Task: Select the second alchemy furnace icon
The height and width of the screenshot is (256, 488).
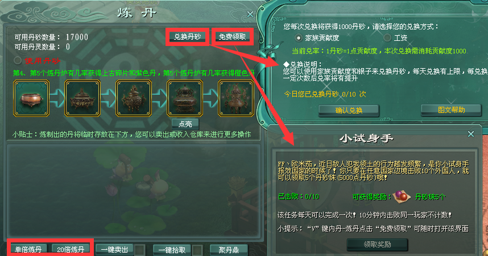Action: point(82,98)
